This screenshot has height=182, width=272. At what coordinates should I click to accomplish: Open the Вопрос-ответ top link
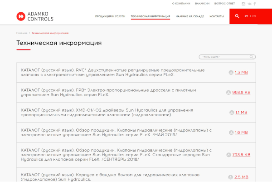tap(224, 4)
